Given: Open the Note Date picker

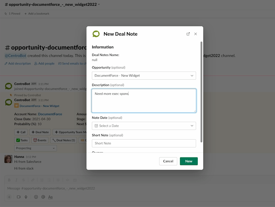Looking at the screenshot, I should [x=144, y=126].
